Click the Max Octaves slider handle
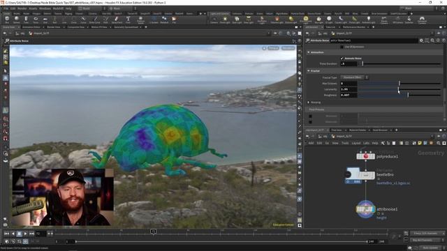447x251 pixels. click(x=400, y=83)
